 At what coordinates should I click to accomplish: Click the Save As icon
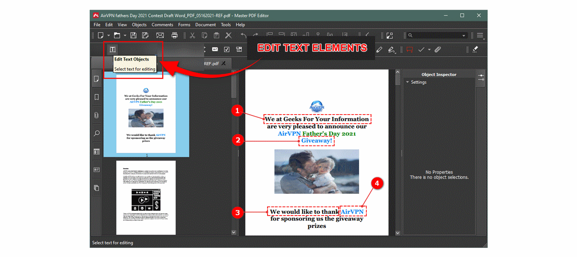tap(145, 35)
